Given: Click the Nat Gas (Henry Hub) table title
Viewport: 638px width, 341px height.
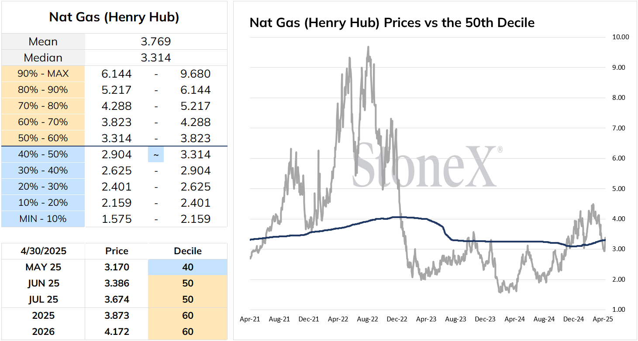Looking at the screenshot, I should pos(114,17).
